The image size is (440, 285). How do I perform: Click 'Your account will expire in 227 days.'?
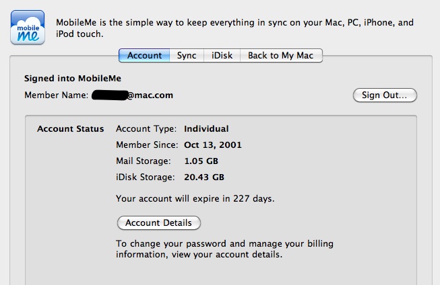(x=195, y=198)
